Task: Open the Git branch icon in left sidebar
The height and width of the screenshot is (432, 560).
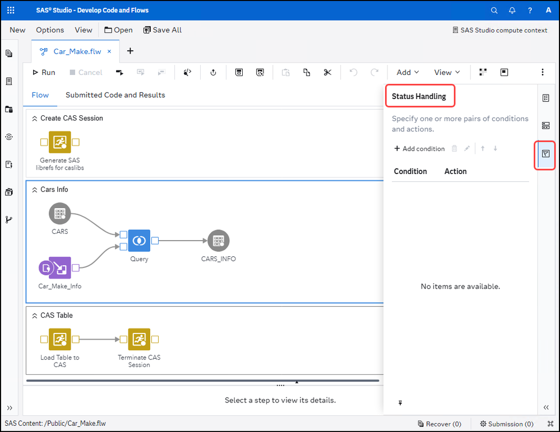Action: (9, 219)
